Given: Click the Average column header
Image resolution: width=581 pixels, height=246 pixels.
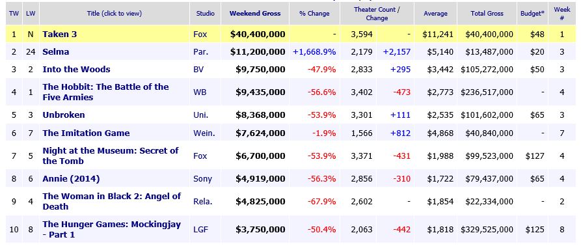Looking at the screenshot, I should click(x=435, y=13).
